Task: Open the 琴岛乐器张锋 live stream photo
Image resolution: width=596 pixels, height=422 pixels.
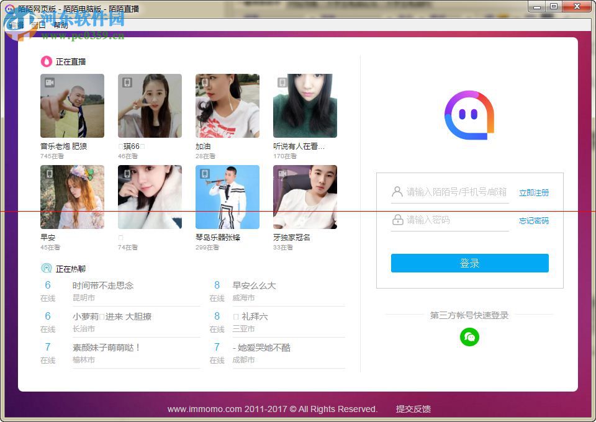Action: tap(227, 197)
